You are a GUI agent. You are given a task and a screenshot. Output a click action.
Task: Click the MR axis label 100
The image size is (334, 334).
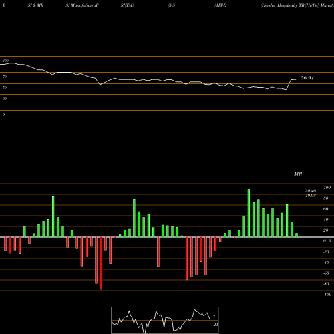327,188
